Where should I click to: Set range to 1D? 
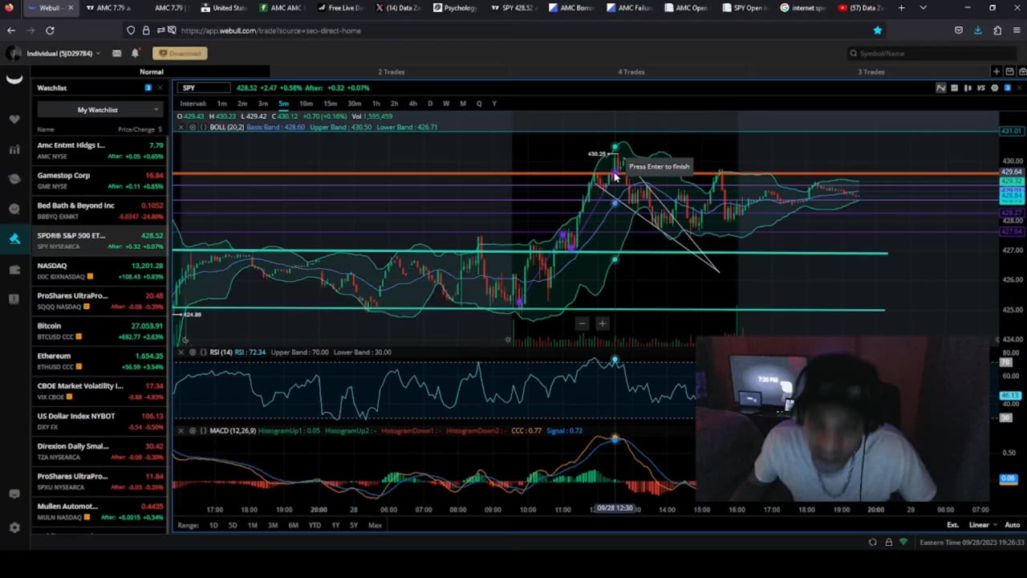point(213,525)
